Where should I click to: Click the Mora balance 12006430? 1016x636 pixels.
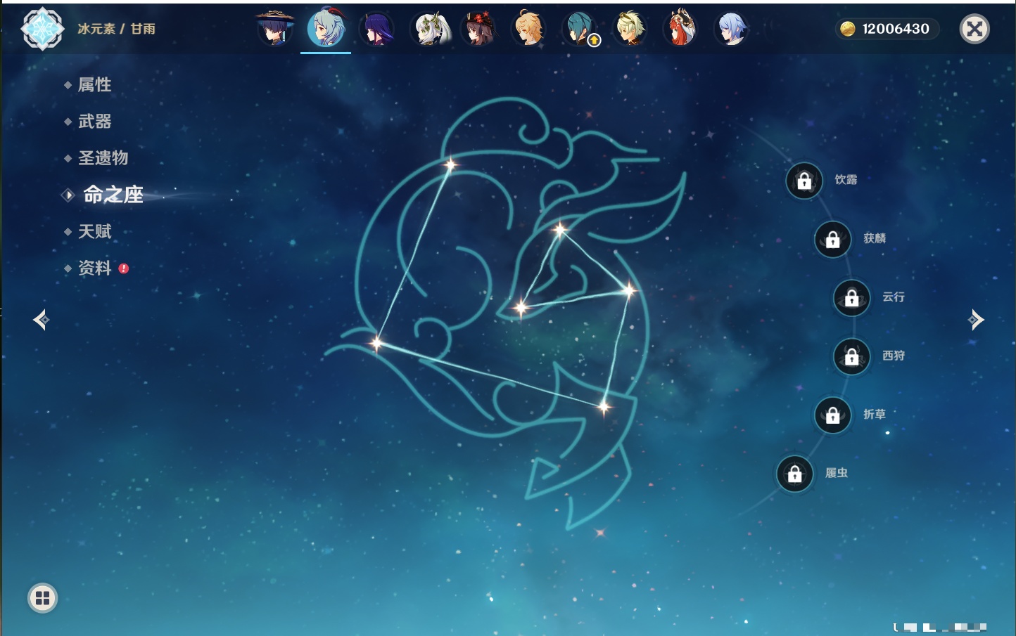point(887,29)
